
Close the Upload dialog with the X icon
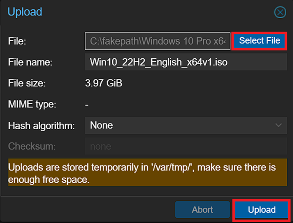[280, 12]
